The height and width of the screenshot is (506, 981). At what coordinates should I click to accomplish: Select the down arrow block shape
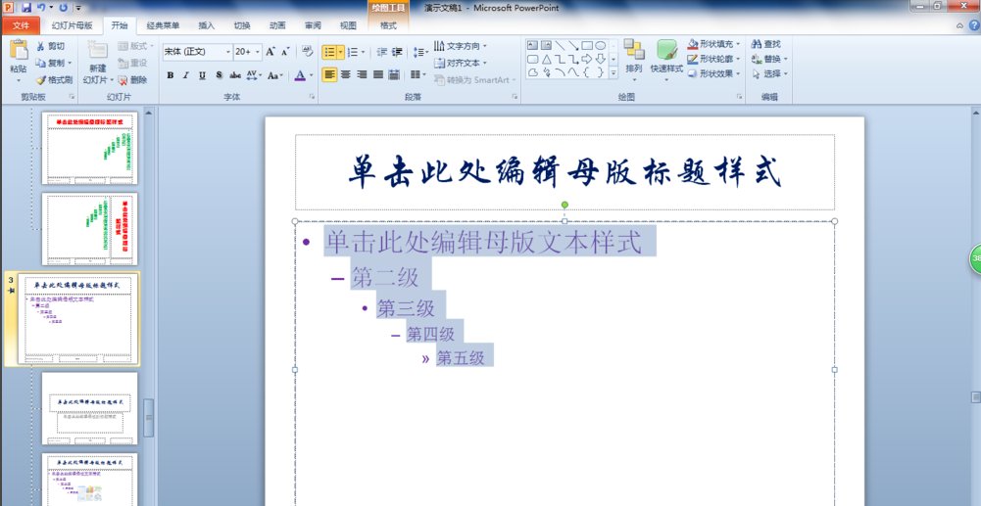tap(601, 59)
